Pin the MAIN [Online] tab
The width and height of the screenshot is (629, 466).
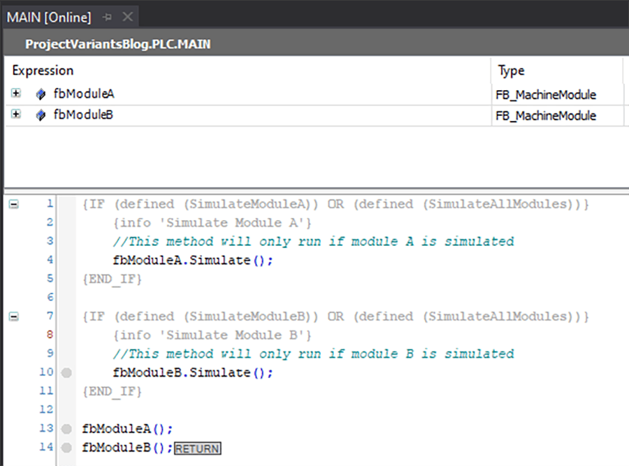pyautogui.click(x=107, y=16)
